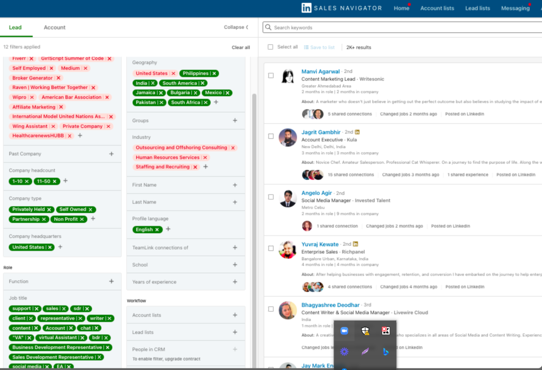
Task: Open Zoom from the taskbar popup
Action: point(344,330)
